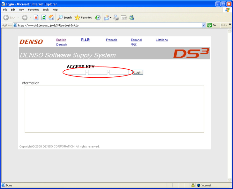Go to the Home page icon
Screen dimensions: 233x189
(x=51, y=18)
